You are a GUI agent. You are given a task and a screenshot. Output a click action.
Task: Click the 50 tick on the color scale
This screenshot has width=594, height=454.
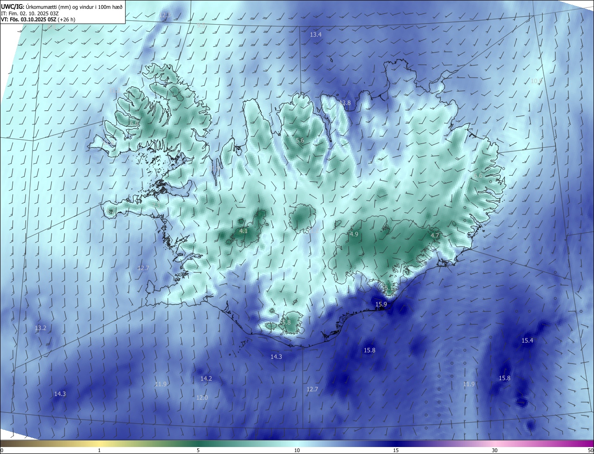[x=590, y=450]
